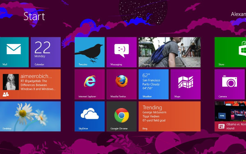Open the News tile about Obama
This screenshot has width=246, height=154.
point(230,116)
